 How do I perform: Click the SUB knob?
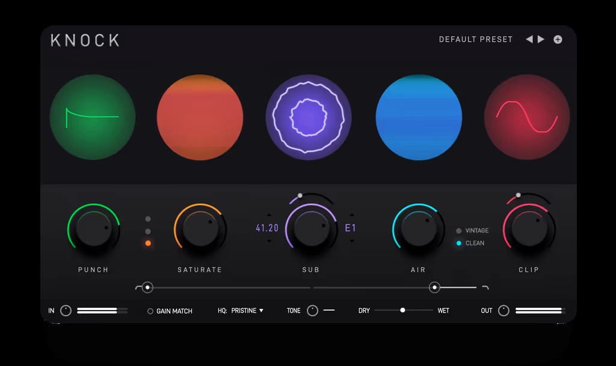(311, 228)
